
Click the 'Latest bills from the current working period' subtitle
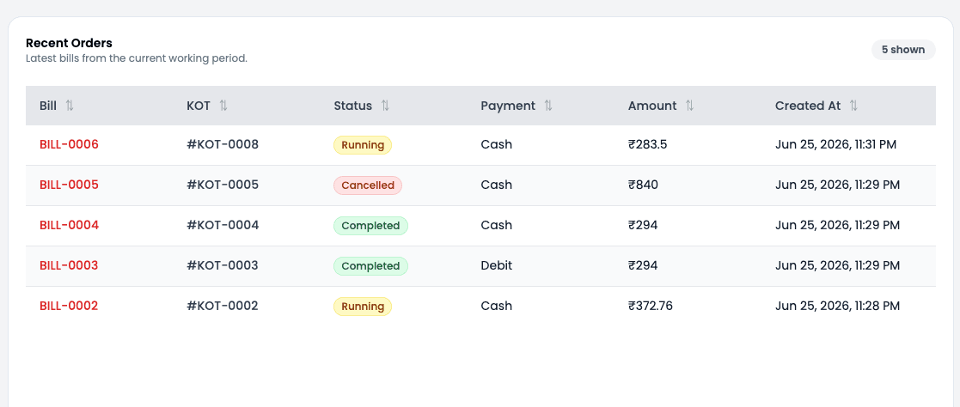pyautogui.click(x=137, y=58)
